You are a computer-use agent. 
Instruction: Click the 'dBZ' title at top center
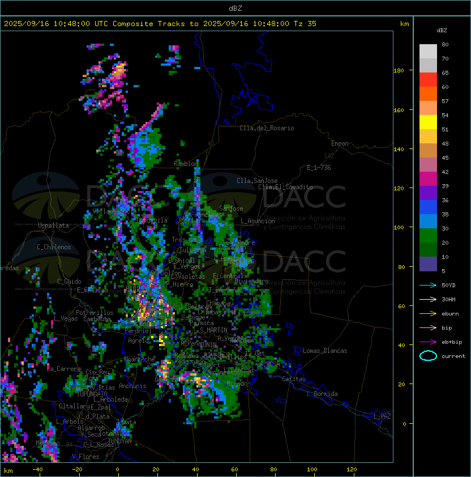tap(236, 8)
